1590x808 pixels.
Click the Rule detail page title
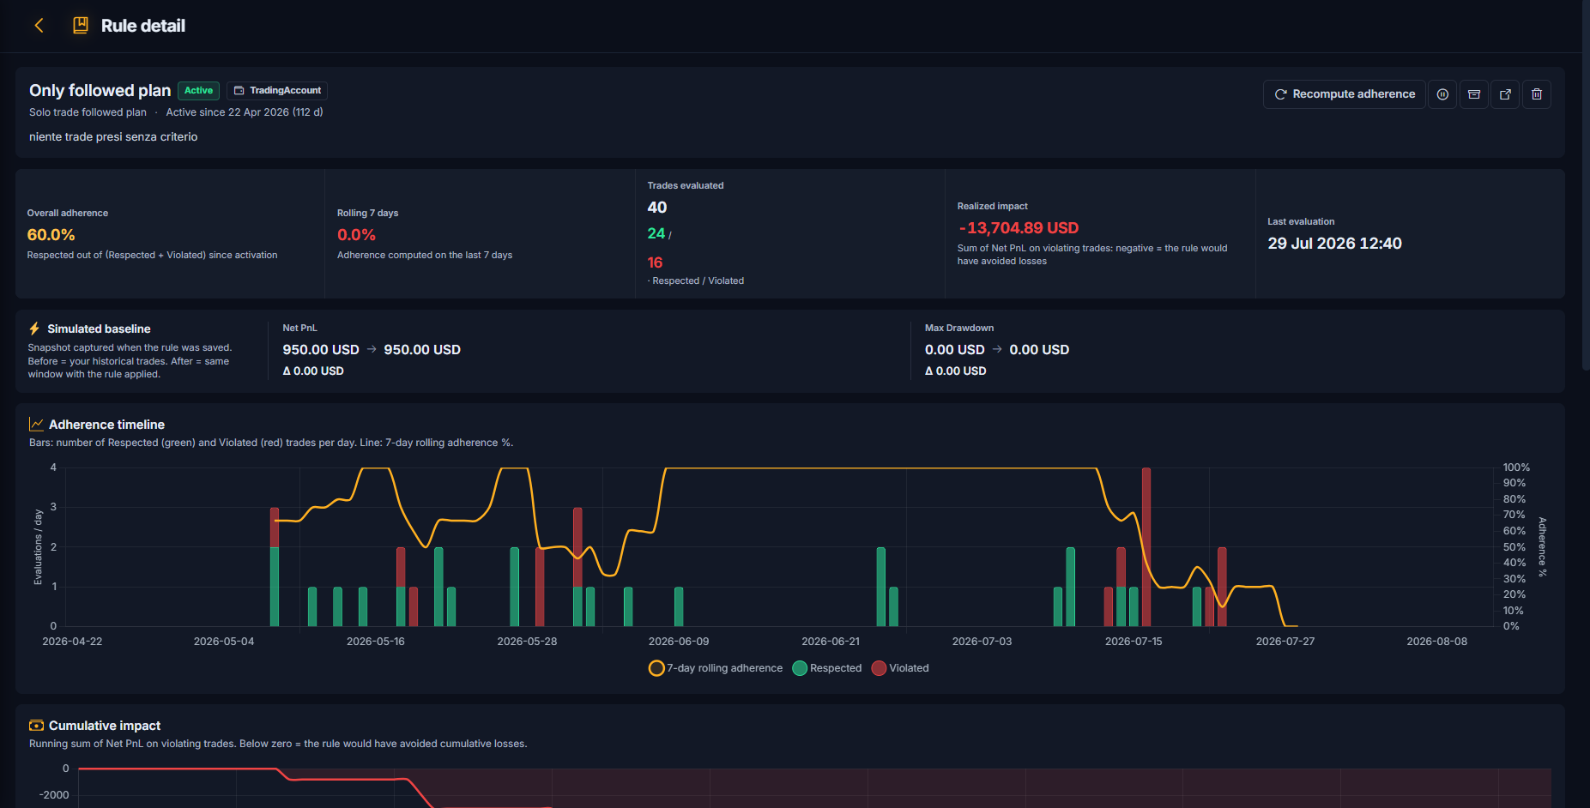(143, 26)
